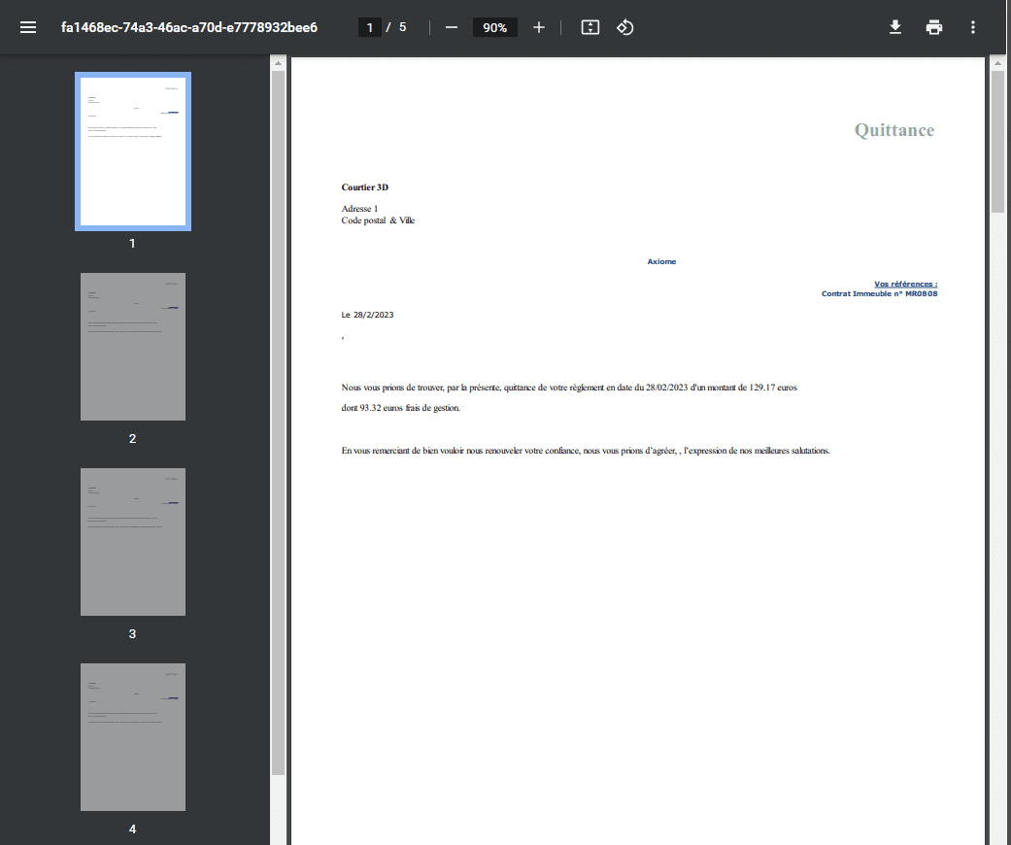This screenshot has width=1011, height=845.
Task: Click the zoom in plus button
Action: (x=539, y=27)
